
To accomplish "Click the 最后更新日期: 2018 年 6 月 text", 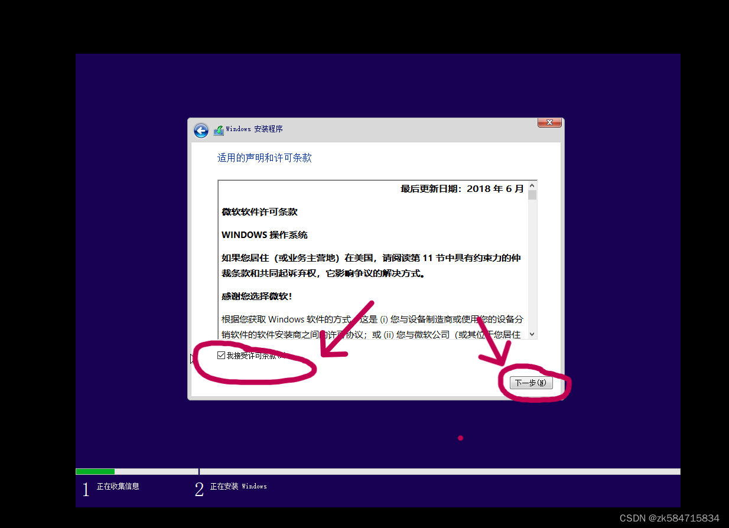I will pyautogui.click(x=462, y=189).
